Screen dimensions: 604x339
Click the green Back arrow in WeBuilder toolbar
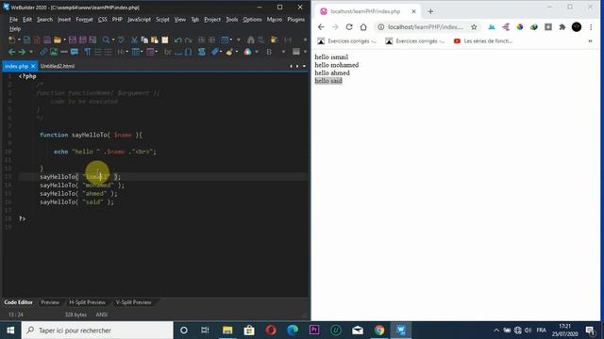tap(12, 52)
